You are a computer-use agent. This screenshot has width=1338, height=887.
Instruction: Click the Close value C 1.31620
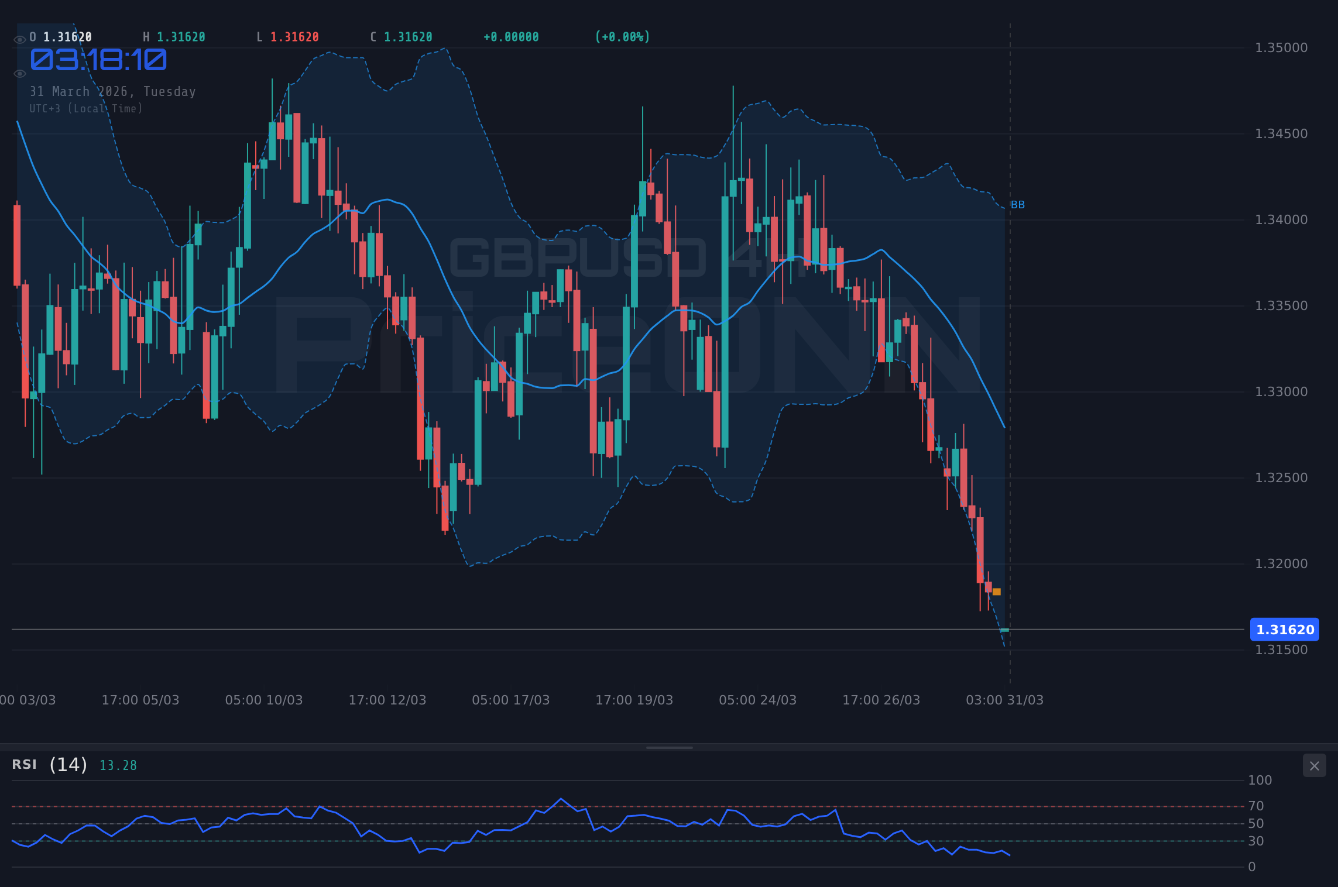tap(402, 36)
